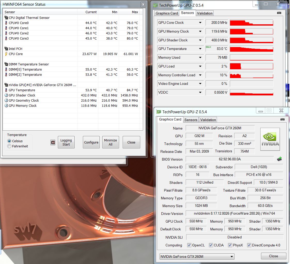Select the Celsius temperature option
This screenshot has width=290, height=264.
tap(9, 141)
